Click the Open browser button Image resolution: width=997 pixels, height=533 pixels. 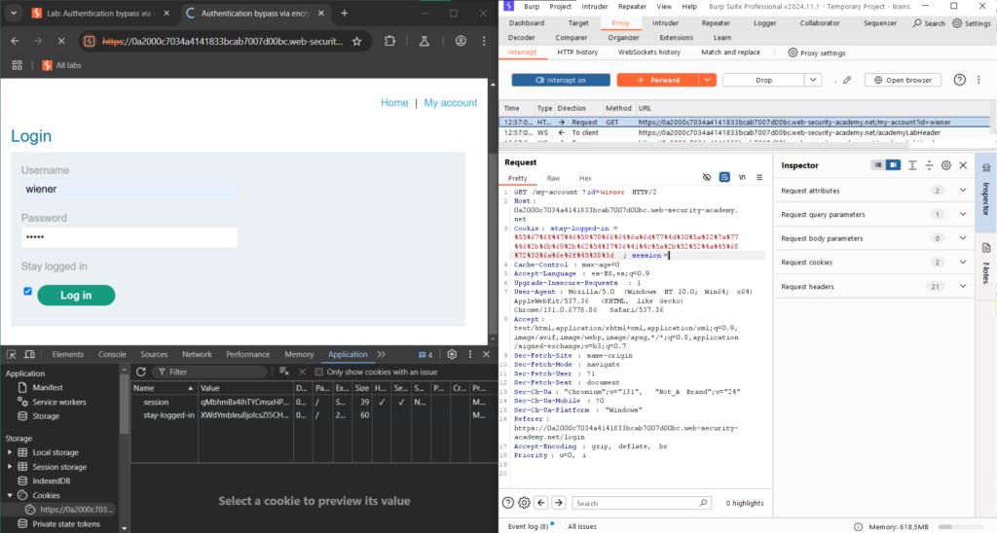(x=903, y=80)
